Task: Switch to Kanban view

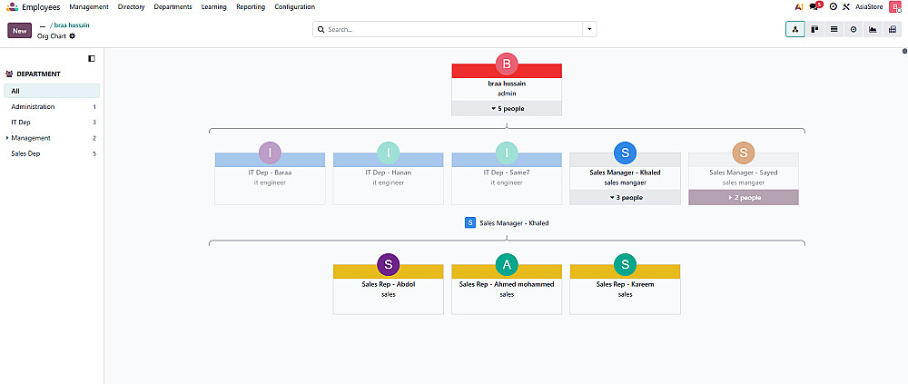Action: tap(814, 30)
